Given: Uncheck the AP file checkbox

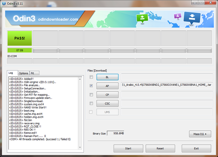Looking at the screenshot, I should tap(91, 86).
